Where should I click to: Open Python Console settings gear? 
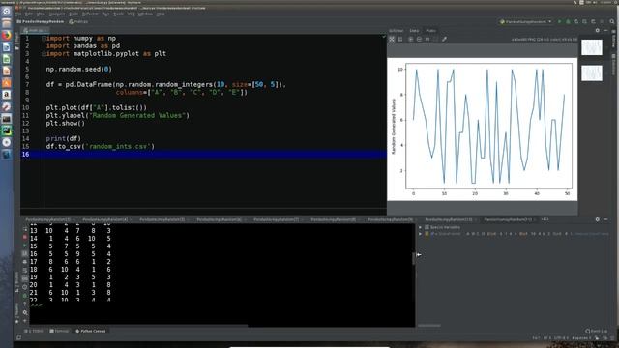(x=598, y=219)
